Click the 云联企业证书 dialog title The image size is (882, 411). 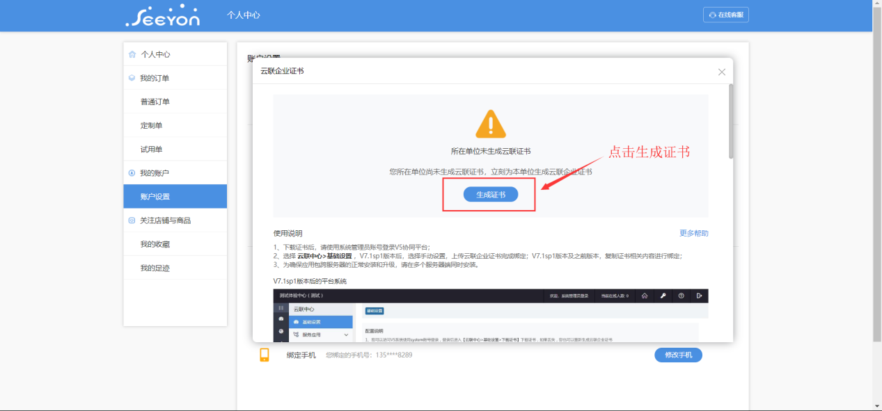[282, 71]
